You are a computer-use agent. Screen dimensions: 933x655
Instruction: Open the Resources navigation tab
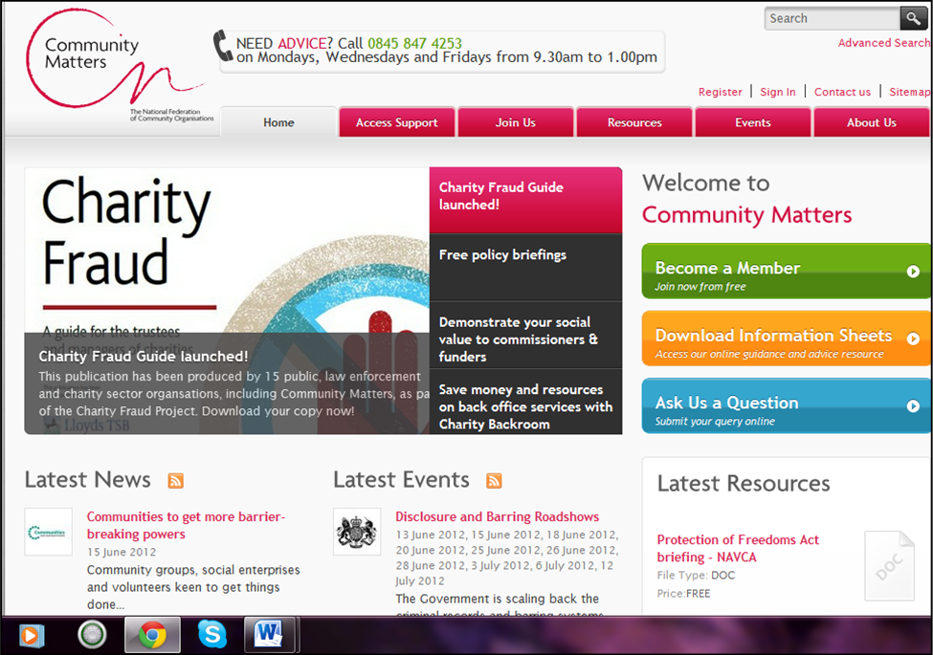pos(634,122)
